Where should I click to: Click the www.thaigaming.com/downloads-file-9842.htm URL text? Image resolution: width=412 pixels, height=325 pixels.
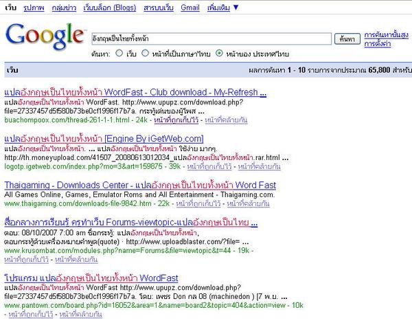[78, 204]
